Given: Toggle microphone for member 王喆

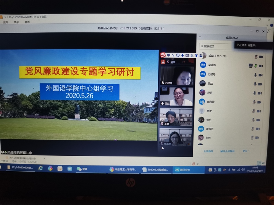Looking at the screenshot, I should [255, 84].
